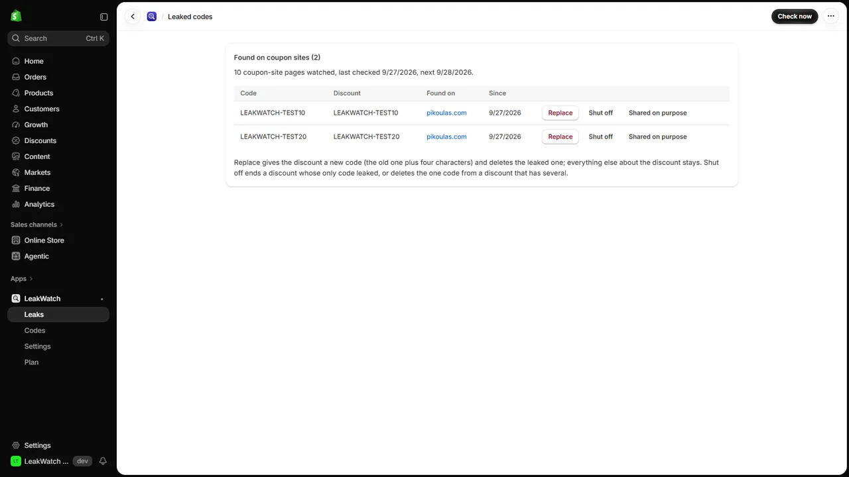Click the Agentic channel icon
849x477 pixels.
(x=16, y=256)
